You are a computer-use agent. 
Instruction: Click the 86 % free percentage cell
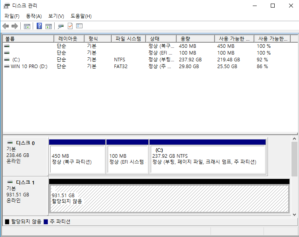(x=262, y=66)
